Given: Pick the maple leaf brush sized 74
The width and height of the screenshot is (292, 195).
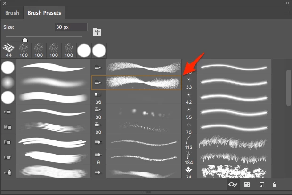Looking at the screenshot, I should click(227, 172).
